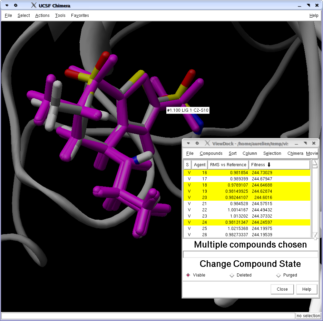Image resolution: width=323 pixels, height=321 pixels.
Task: Open the ViewDock Movie menu
Action: [x=312, y=153]
